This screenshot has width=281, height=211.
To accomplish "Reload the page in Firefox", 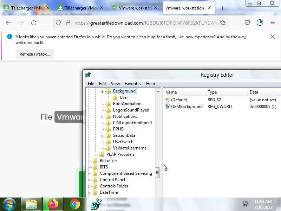I will coord(34,23).
